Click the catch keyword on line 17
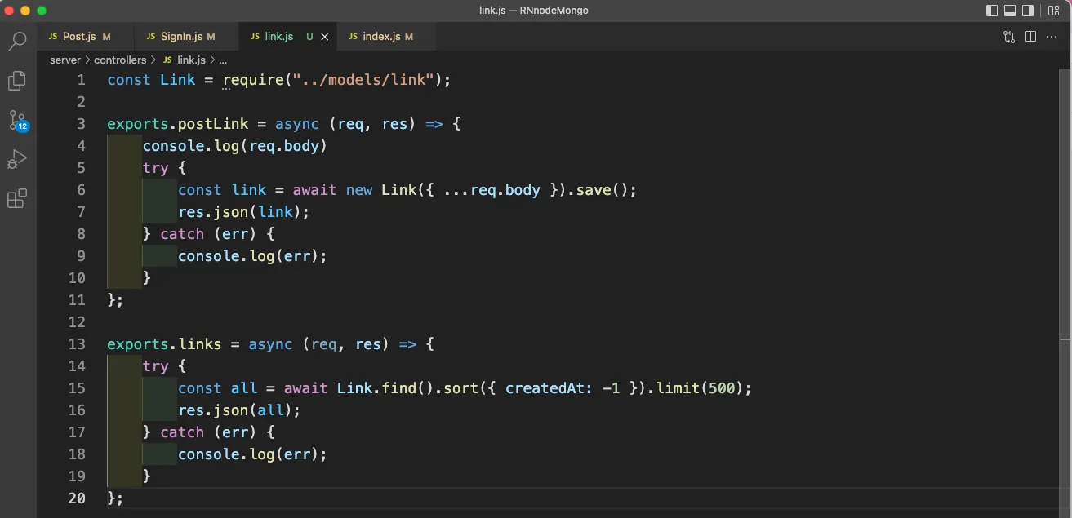This screenshot has height=518, width=1072. point(182,432)
